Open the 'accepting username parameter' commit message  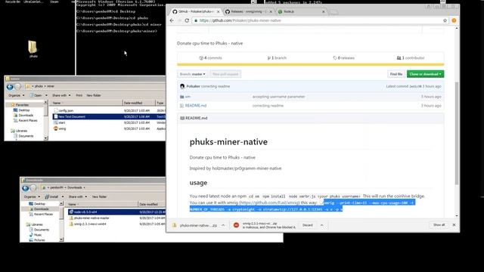click(x=279, y=97)
